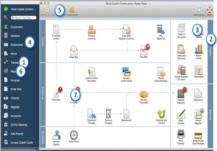Open Statement Charges icon
This screenshot has height=151, width=217.
click(92, 114)
